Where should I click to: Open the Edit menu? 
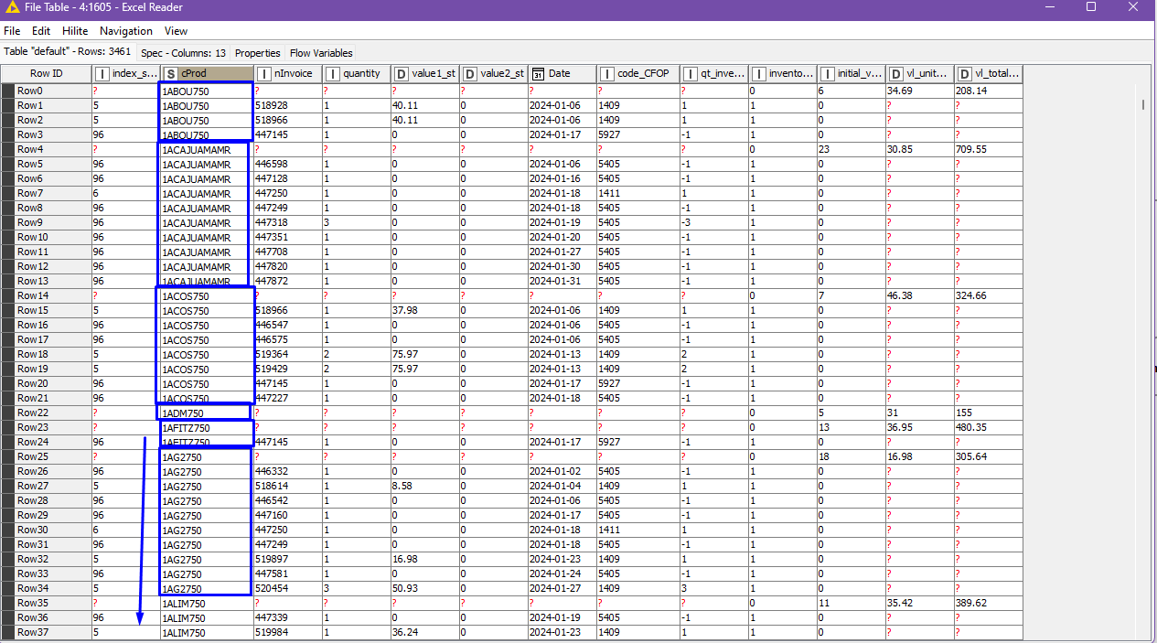[x=41, y=31]
